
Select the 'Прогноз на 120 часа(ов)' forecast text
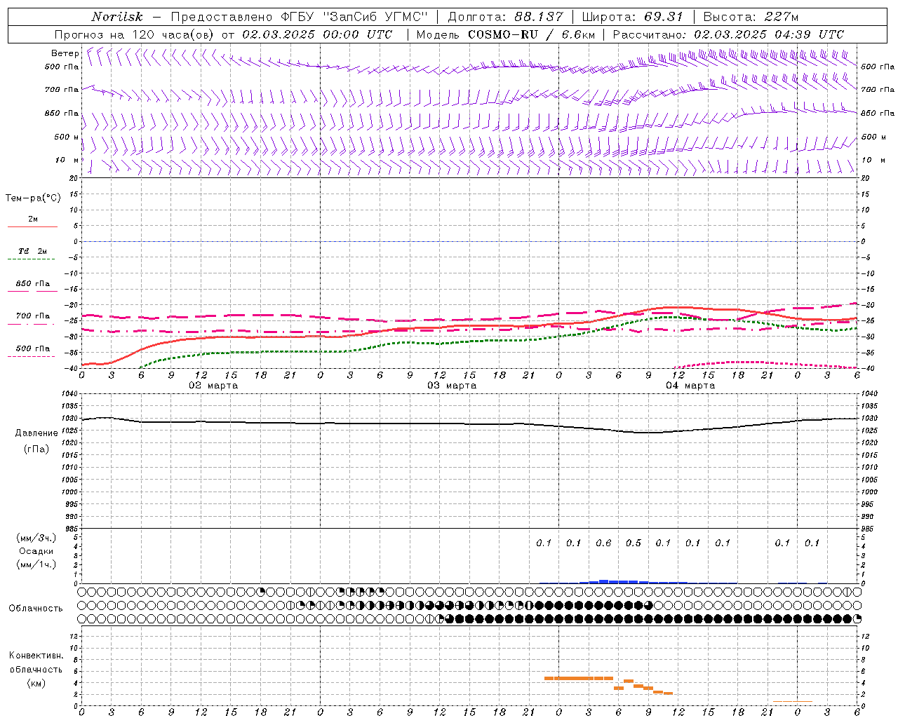click(x=135, y=34)
